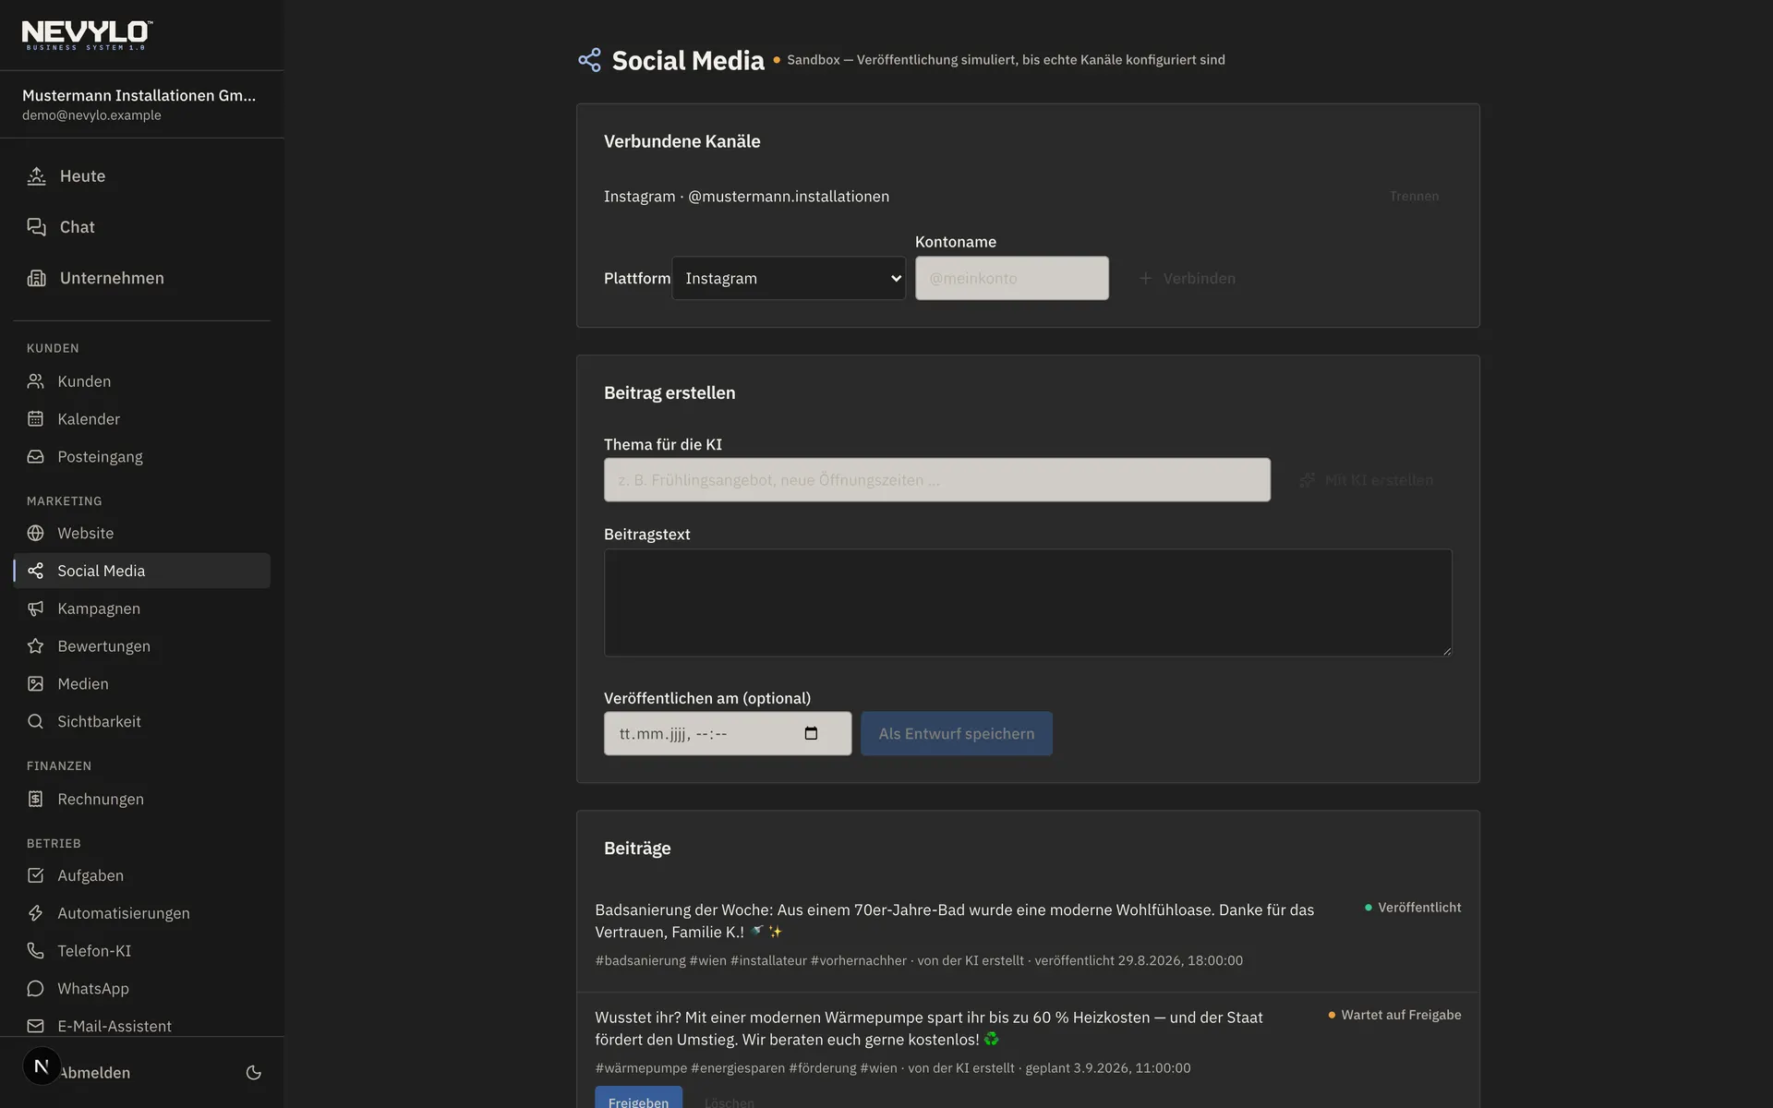
Task: Click the Unternehmen building icon
Action: coord(36,278)
